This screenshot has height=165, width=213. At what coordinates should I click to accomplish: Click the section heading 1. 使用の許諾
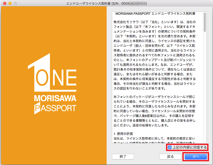123,134
